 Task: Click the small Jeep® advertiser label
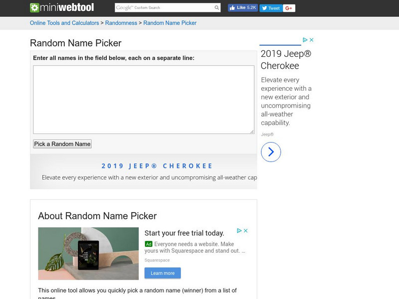pos(267,135)
